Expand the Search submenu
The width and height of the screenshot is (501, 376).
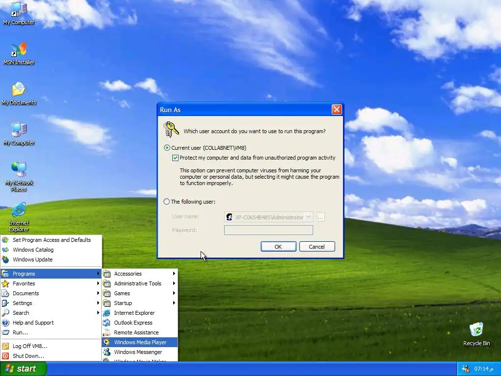pyautogui.click(x=51, y=313)
